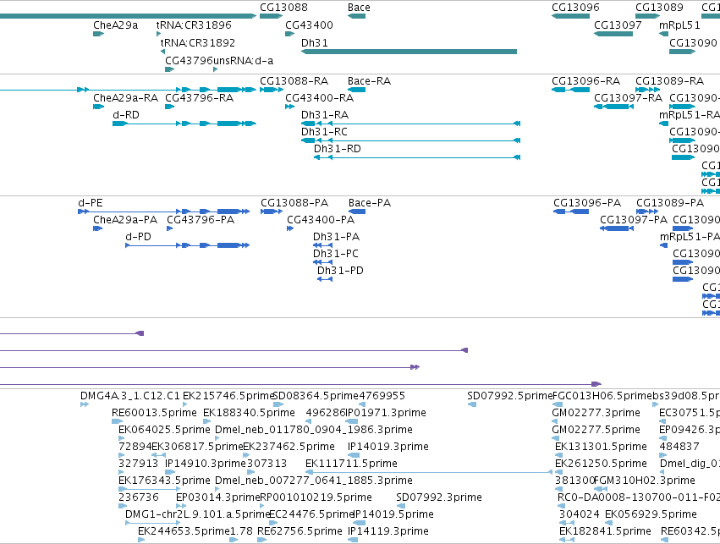Select the CG43400-PA protein label
The image size is (720, 544).
[x=321, y=220]
